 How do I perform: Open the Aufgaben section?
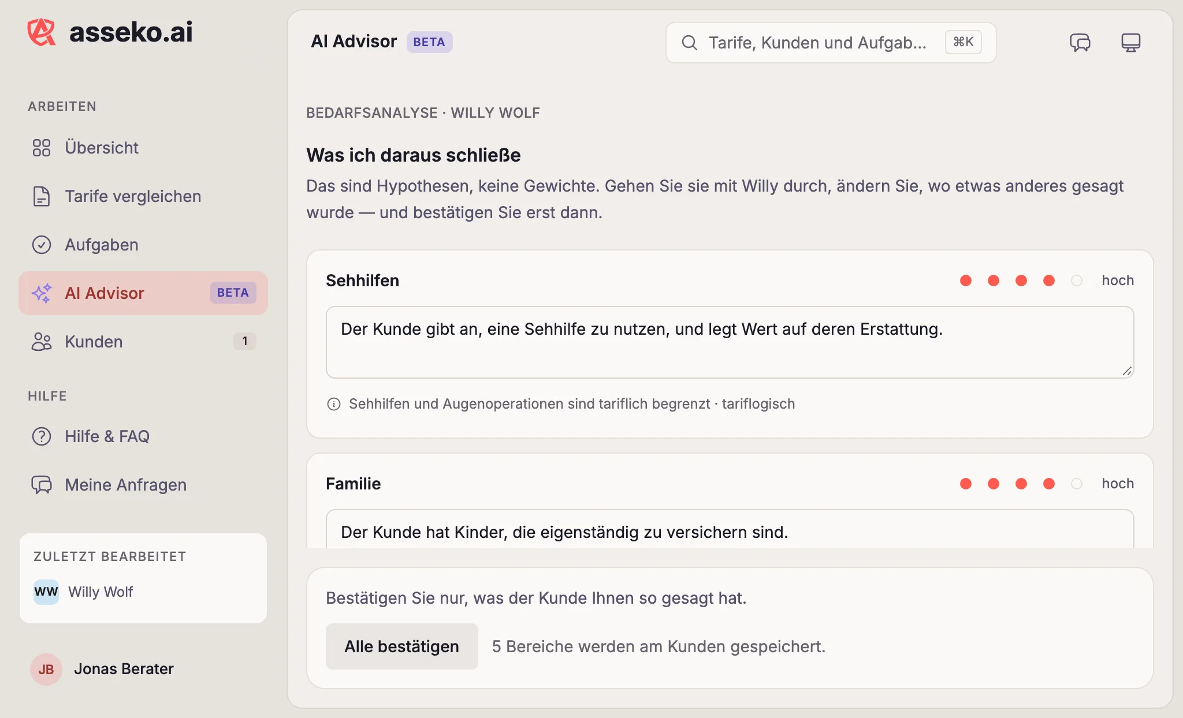click(x=143, y=245)
